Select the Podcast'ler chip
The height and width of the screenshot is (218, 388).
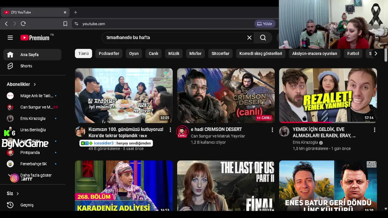(x=109, y=54)
